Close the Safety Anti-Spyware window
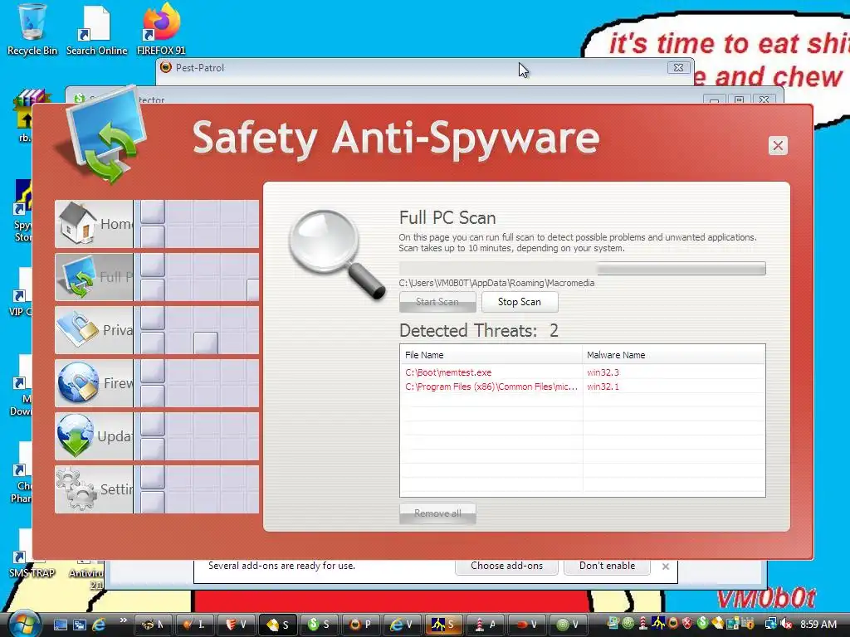 click(x=778, y=145)
